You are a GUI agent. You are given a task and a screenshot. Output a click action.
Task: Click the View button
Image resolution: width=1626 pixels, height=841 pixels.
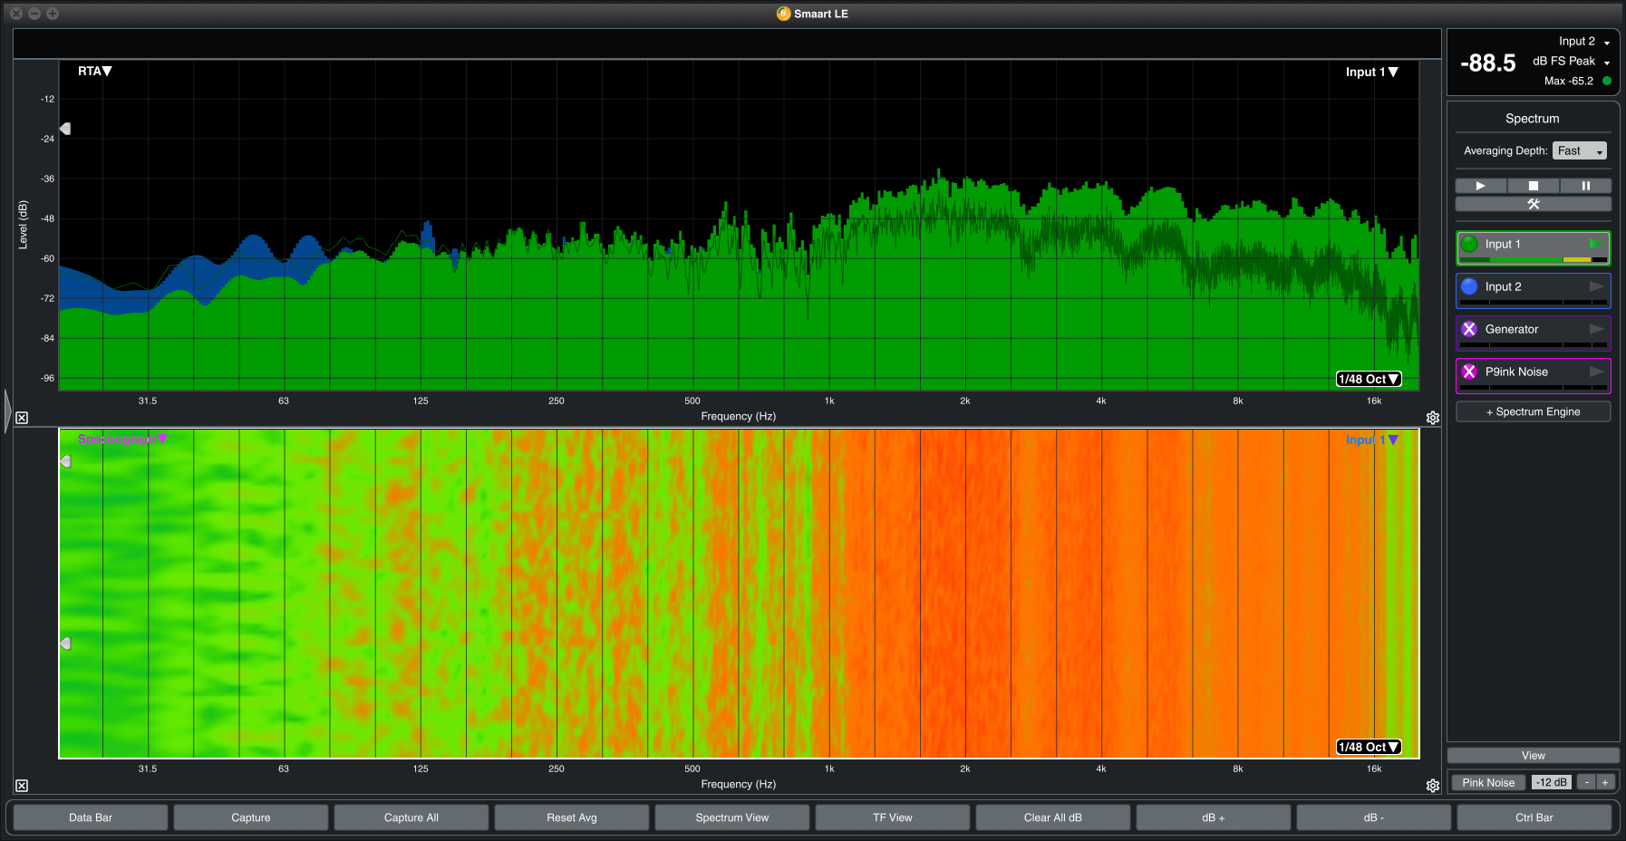(1534, 756)
